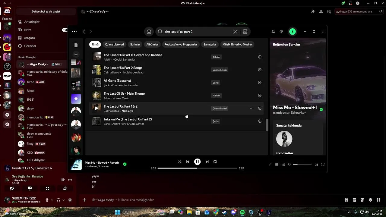Viewport: 386px width, 217px height.
Task: Open Discord Sohbet bul ya da başlat search
Action: (46, 11)
